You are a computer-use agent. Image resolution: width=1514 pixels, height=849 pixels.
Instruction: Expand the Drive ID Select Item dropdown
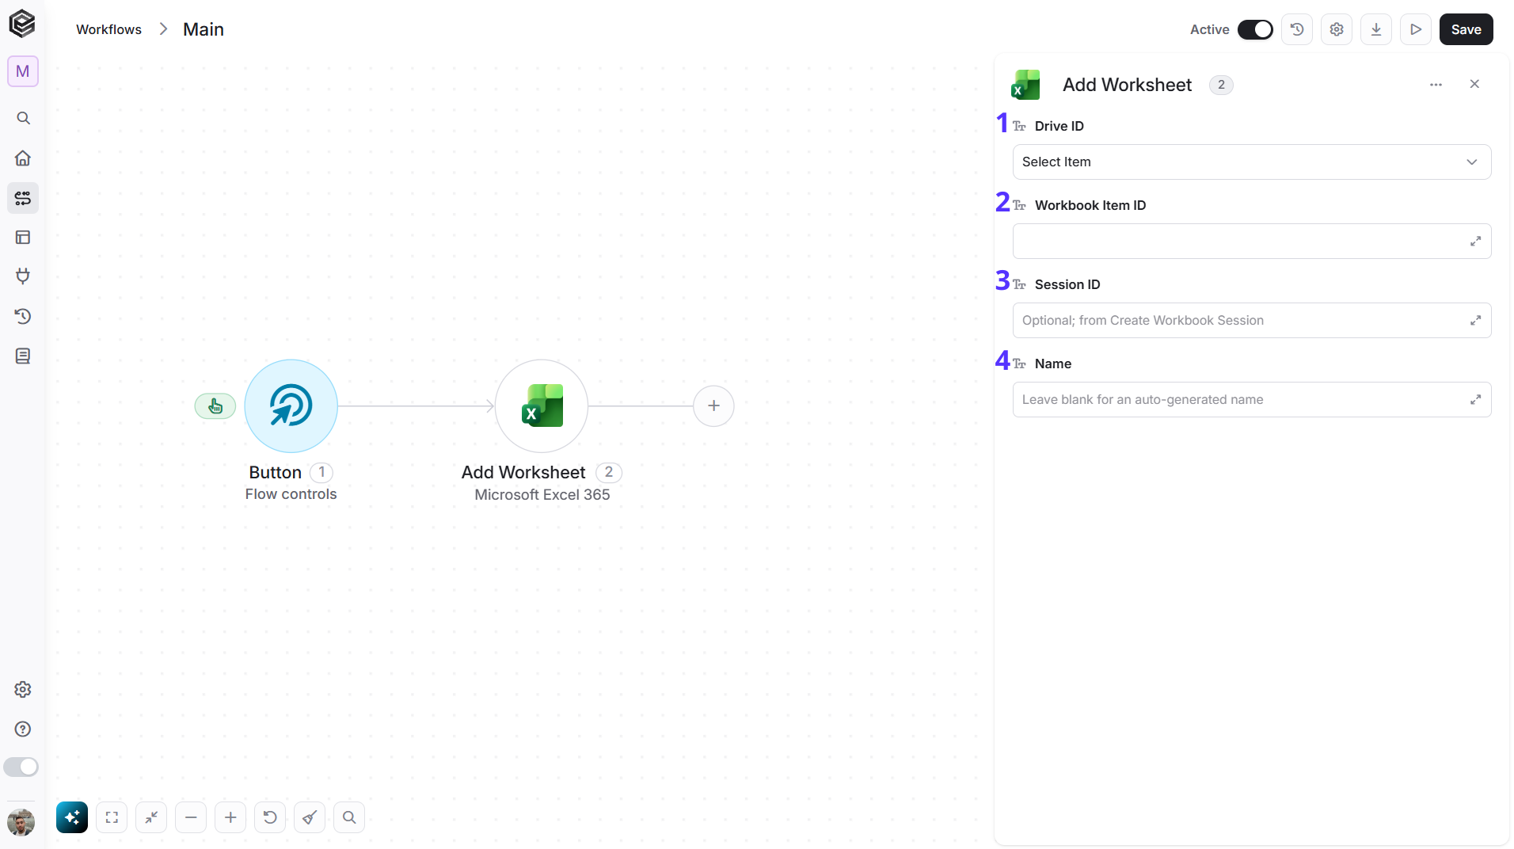pos(1252,162)
